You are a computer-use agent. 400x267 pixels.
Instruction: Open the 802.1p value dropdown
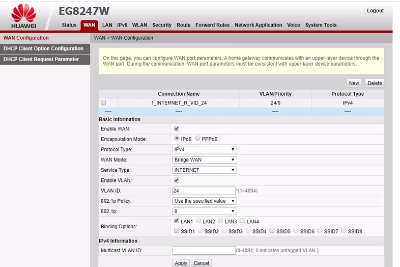pyautogui.click(x=205, y=211)
